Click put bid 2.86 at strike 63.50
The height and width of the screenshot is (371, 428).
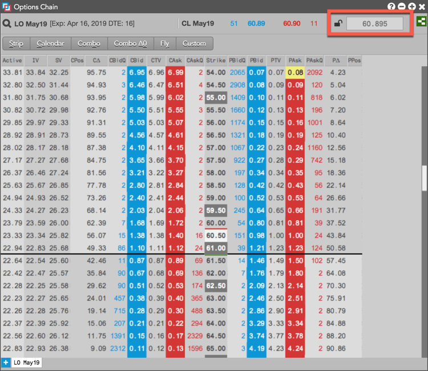(x=257, y=311)
